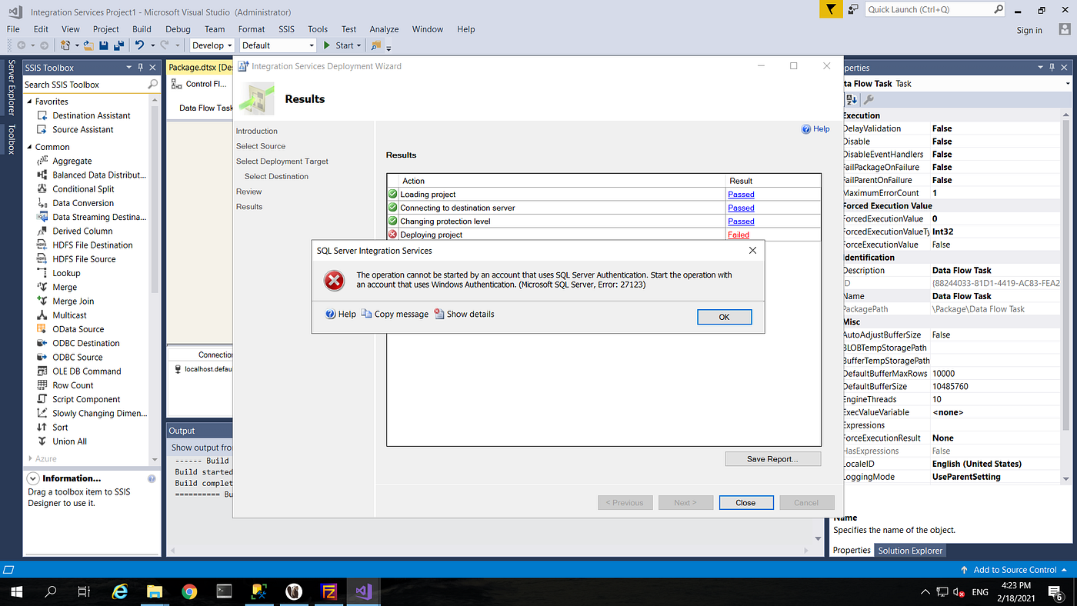This screenshot has height=606, width=1077.
Task: Click the Sign in link
Action: pos(1029,30)
